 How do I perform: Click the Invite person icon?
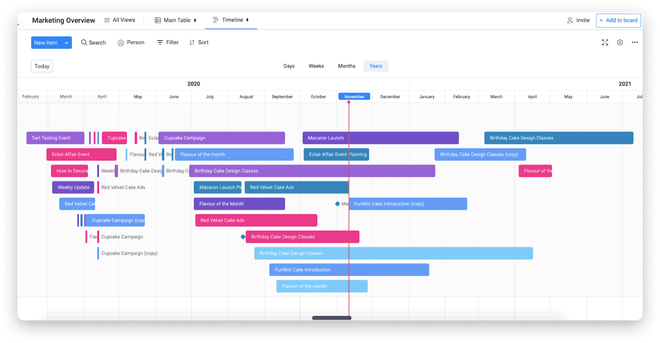pyautogui.click(x=570, y=20)
